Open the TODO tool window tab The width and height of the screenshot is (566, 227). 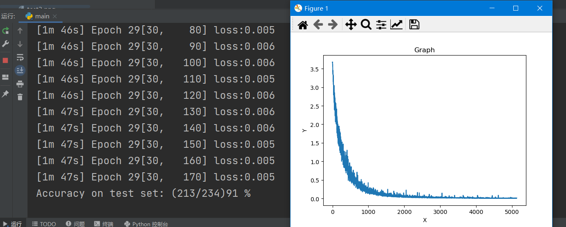tap(44, 224)
